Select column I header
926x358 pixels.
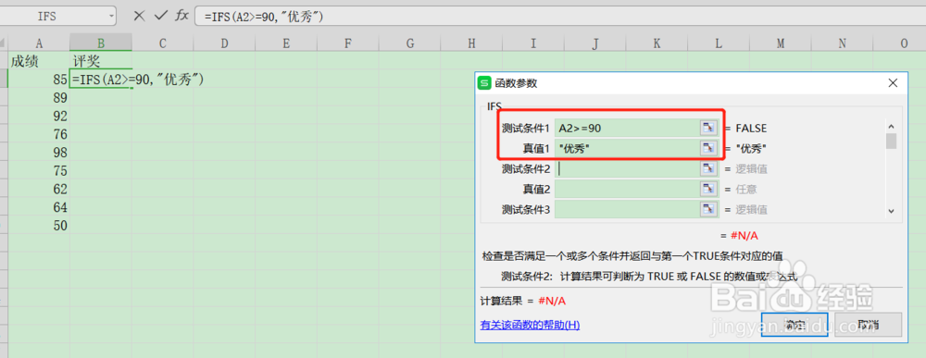533,43
